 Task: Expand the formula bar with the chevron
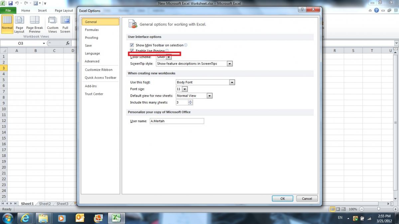tap(396, 43)
